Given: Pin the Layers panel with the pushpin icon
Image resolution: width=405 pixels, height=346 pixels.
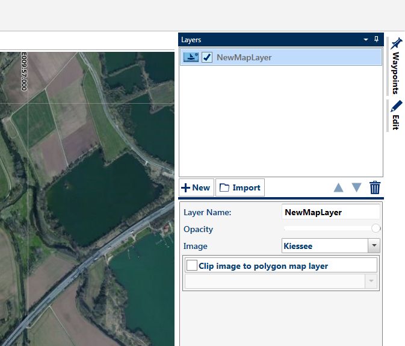Looking at the screenshot, I should point(377,39).
